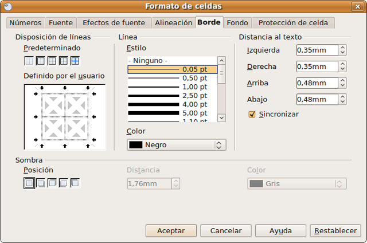Click the Cancelar button
The height and width of the screenshot is (243, 367).
click(x=225, y=230)
